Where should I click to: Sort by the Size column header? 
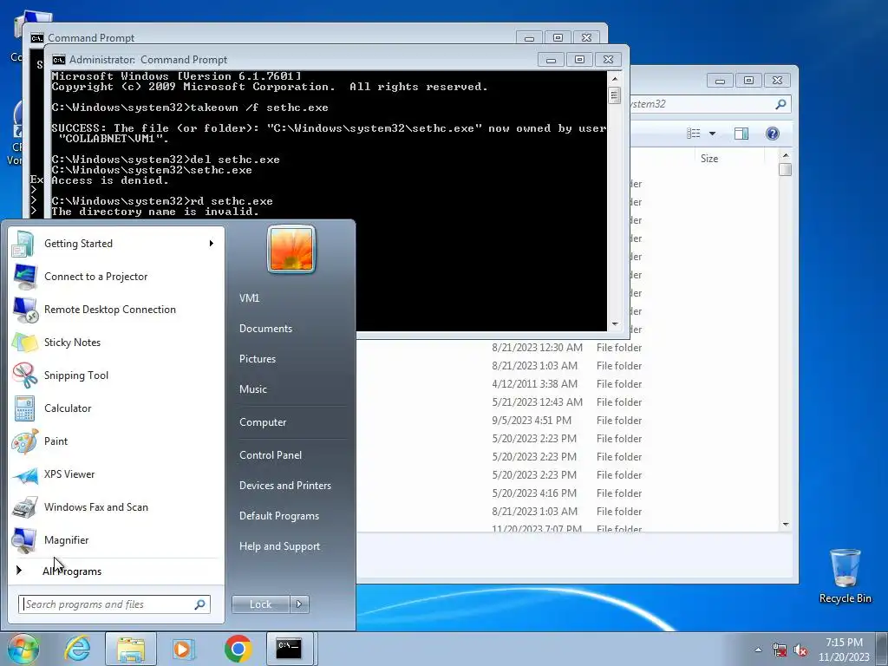coord(729,159)
